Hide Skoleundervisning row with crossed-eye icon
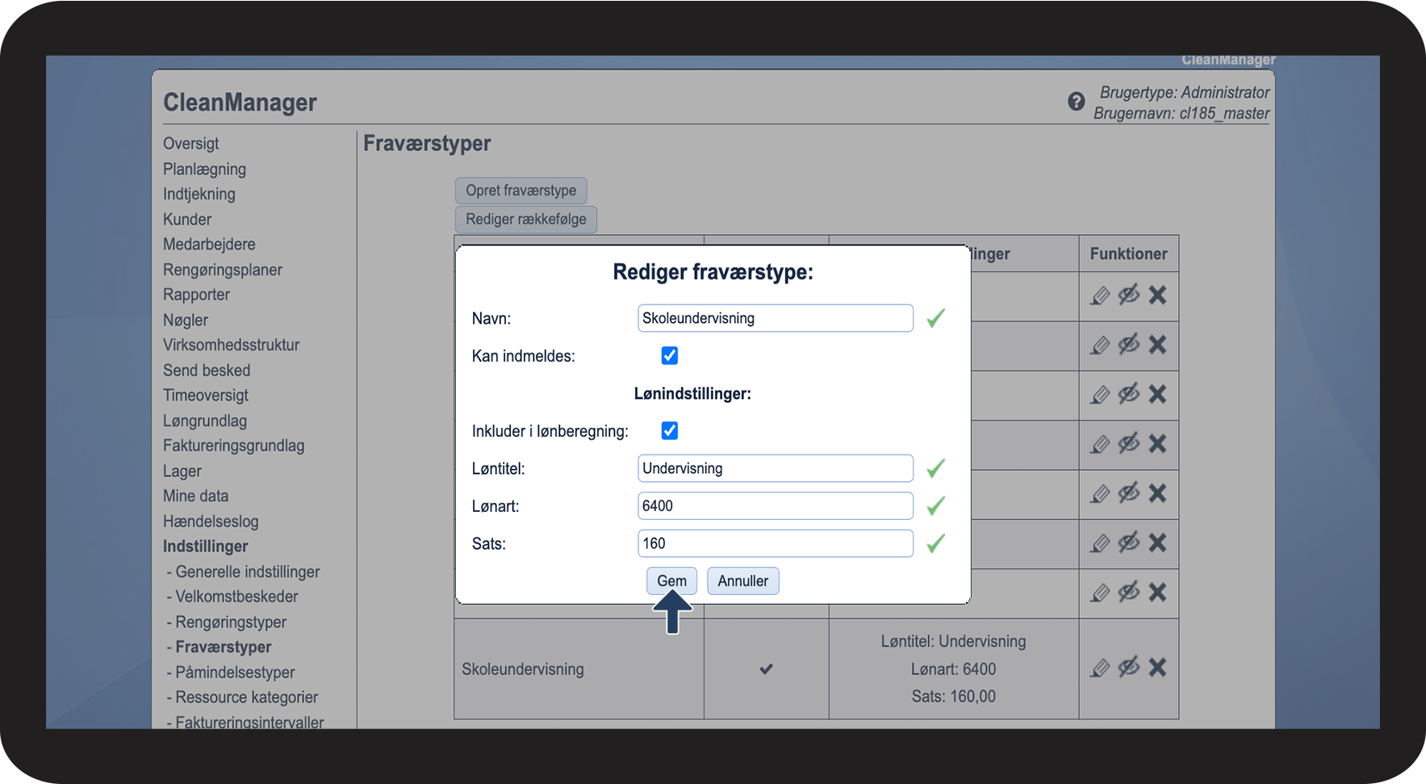 [x=1128, y=666]
